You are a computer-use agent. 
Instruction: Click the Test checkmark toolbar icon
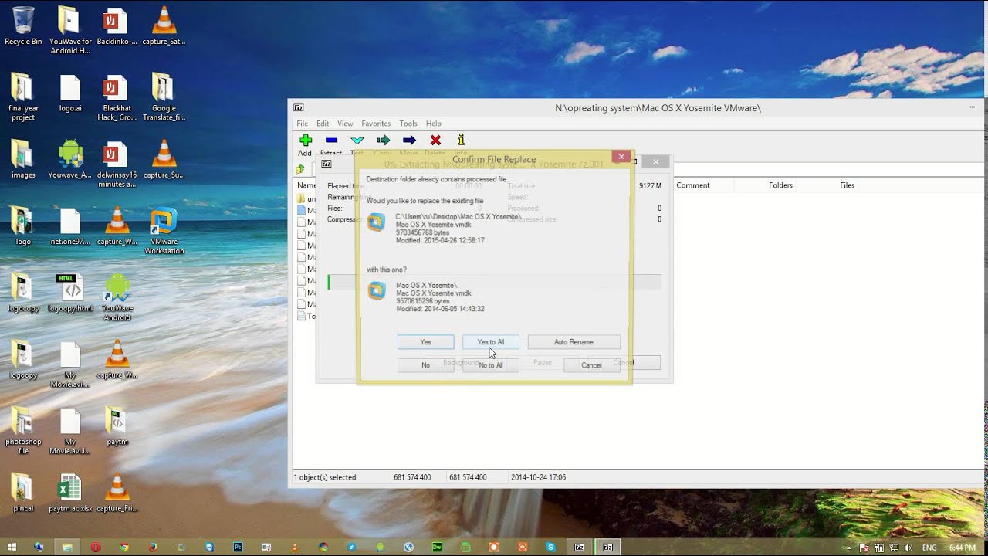coord(357,140)
